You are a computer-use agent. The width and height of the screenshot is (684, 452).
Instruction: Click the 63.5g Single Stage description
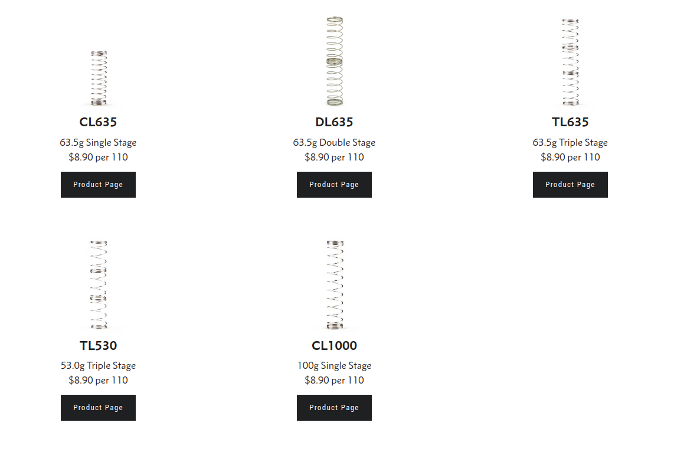coord(98,143)
